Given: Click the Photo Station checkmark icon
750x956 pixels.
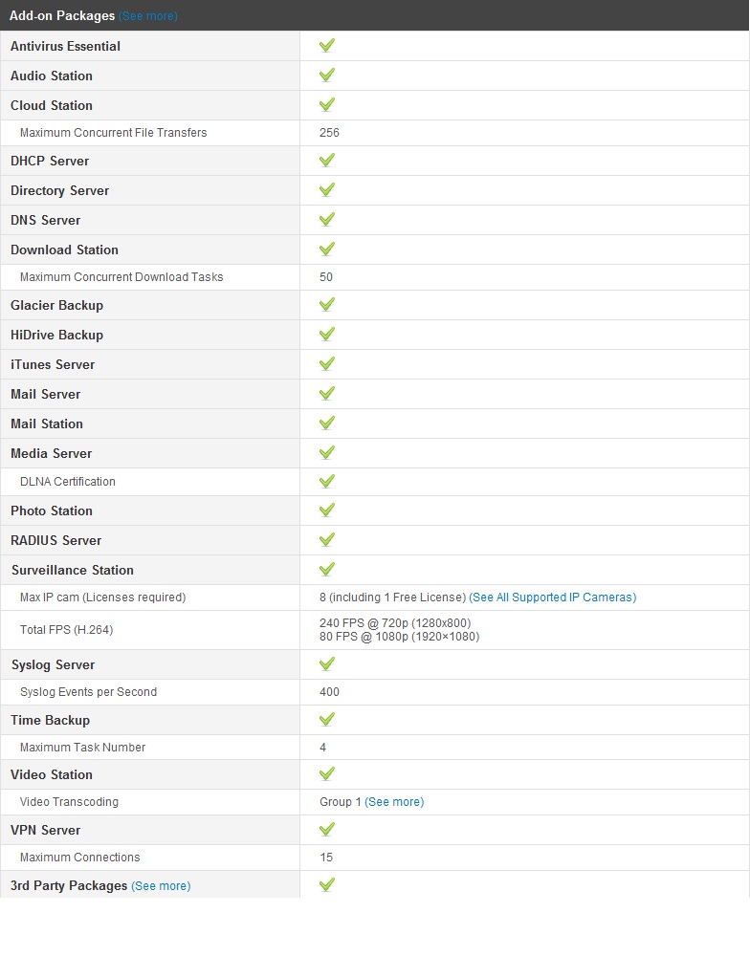Looking at the screenshot, I should pyautogui.click(x=326, y=510).
